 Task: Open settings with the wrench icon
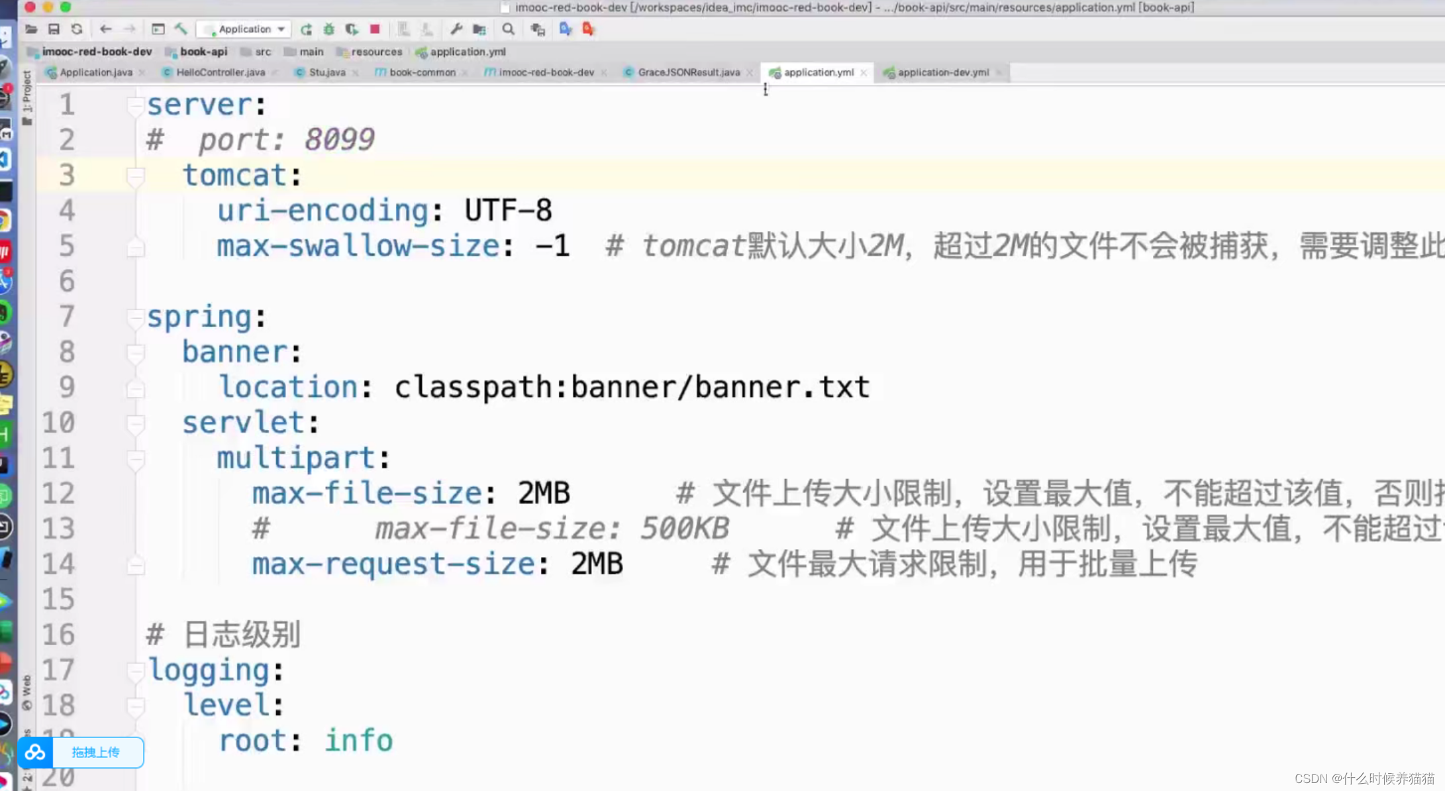[456, 29]
